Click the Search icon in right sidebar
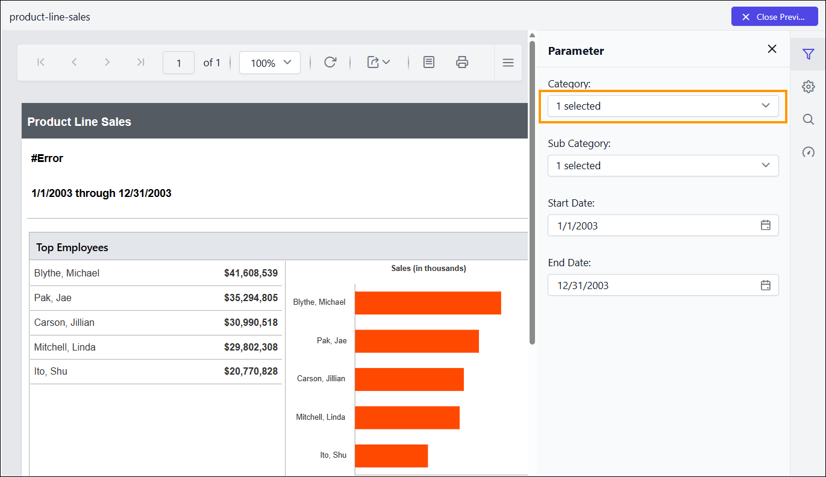This screenshot has height=477, width=826. tap(808, 119)
